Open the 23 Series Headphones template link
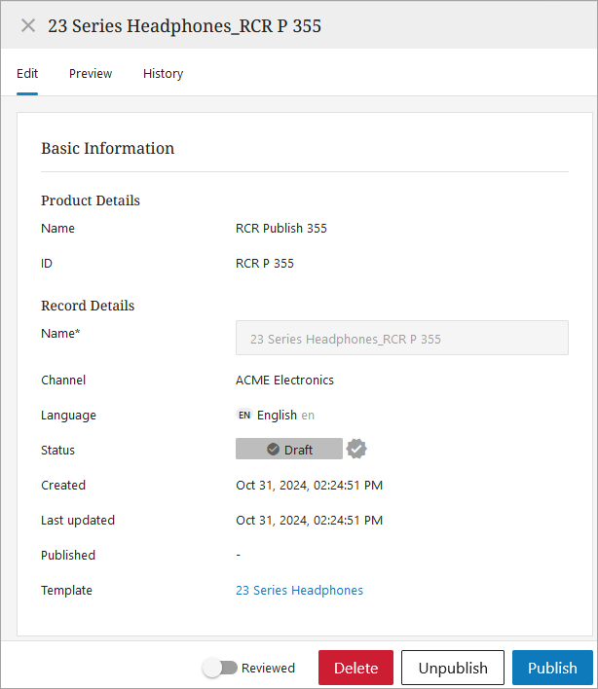This screenshot has height=689, width=598. [299, 591]
